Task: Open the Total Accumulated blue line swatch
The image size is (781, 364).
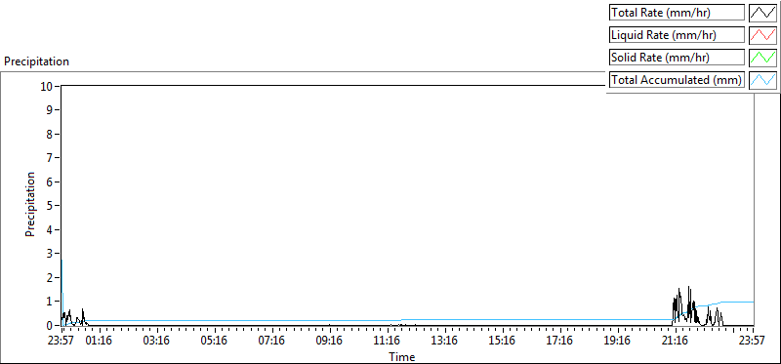Action: [763, 80]
